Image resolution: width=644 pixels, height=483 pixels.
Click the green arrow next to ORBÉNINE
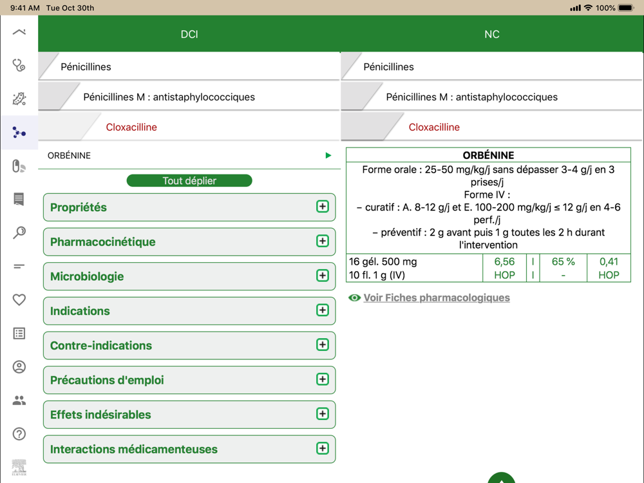click(328, 155)
